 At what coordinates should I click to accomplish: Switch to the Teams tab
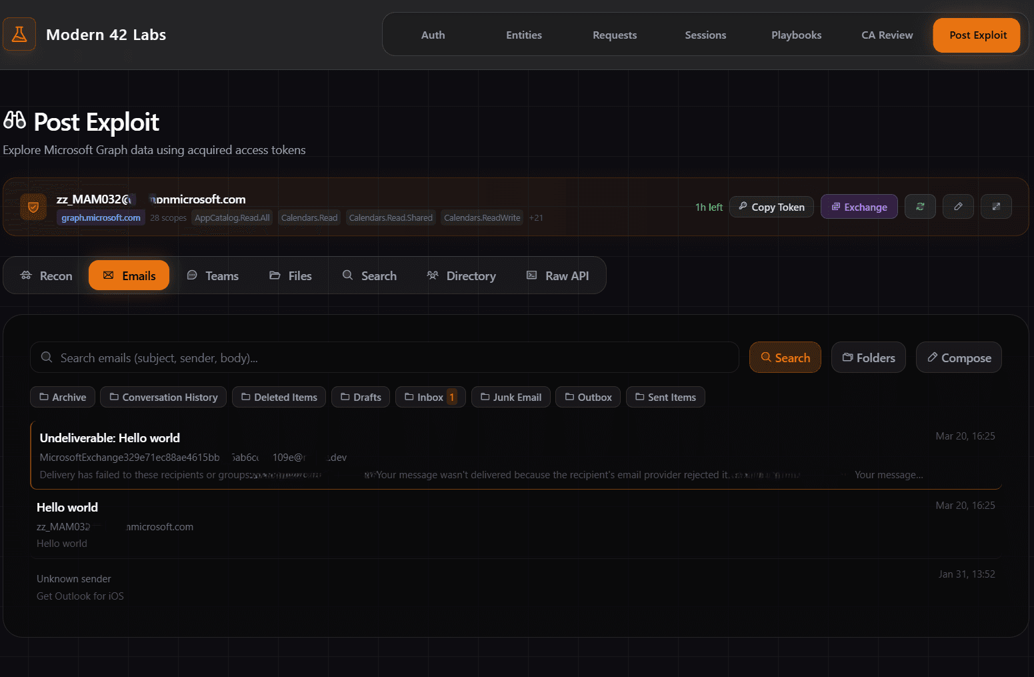[x=213, y=276]
